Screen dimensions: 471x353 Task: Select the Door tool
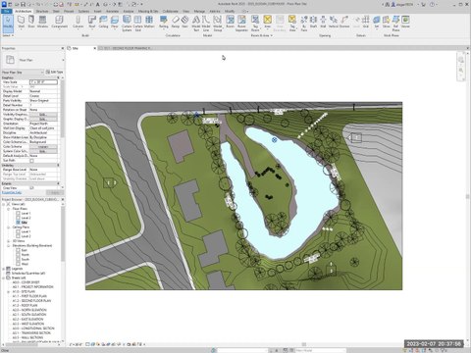(x=31, y=22)
